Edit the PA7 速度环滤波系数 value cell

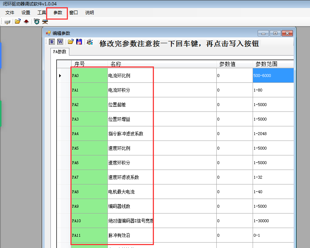(234, 177)
